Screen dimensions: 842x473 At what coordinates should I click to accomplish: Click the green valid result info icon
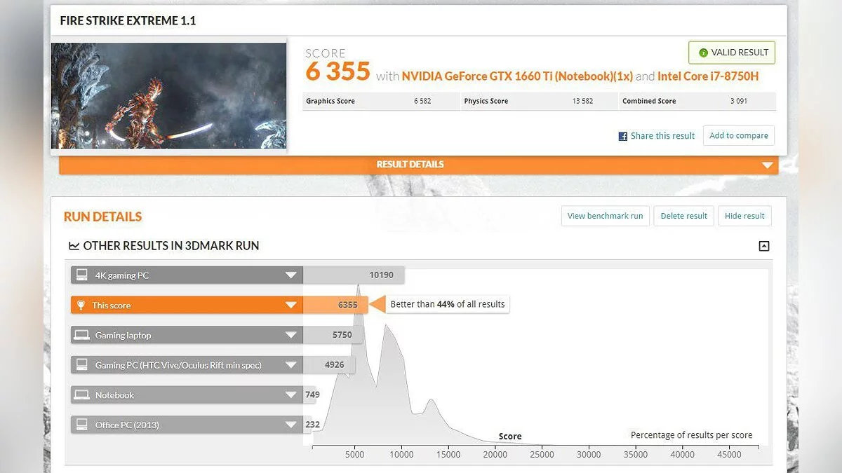point(703,53)
